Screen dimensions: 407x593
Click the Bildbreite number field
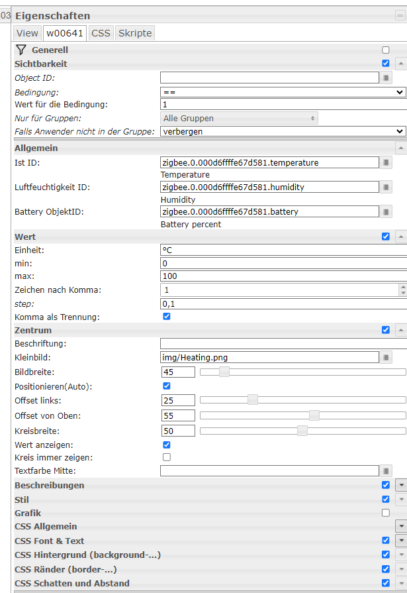point(179,372)
